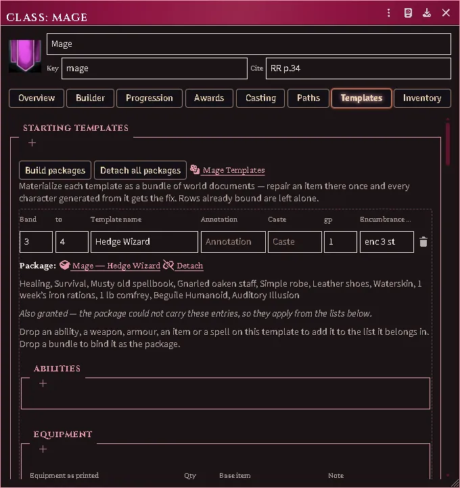
Task: Click the 'Encumbrance …' column label
Action: pos(386,220)
